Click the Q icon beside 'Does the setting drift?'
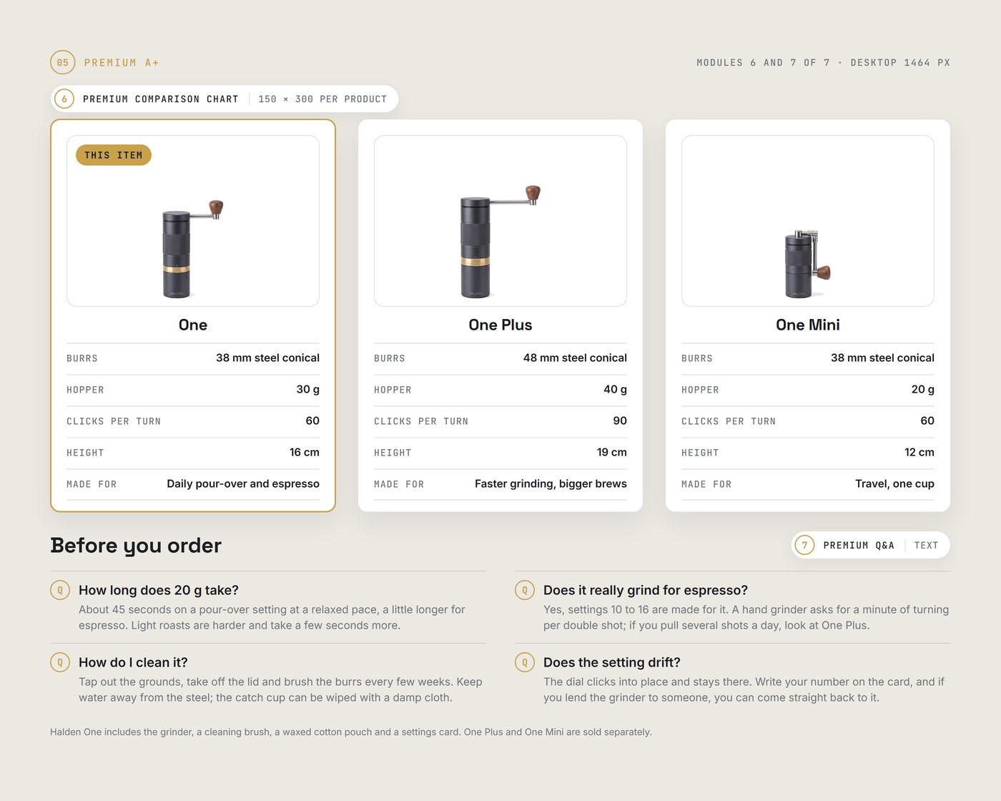The image size is (1001, 801). 525,662
